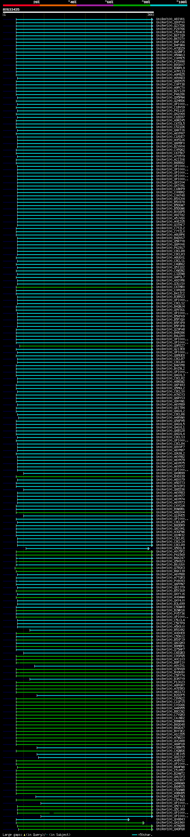Select UniRef100_A7P133 label
Image resolution: width=190 pixels, height=837 pixels.
pos(170,72)
